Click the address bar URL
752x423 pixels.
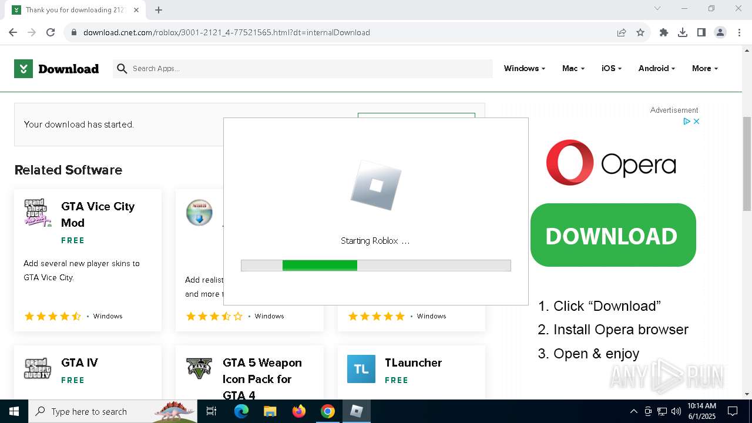coord(227,32)
